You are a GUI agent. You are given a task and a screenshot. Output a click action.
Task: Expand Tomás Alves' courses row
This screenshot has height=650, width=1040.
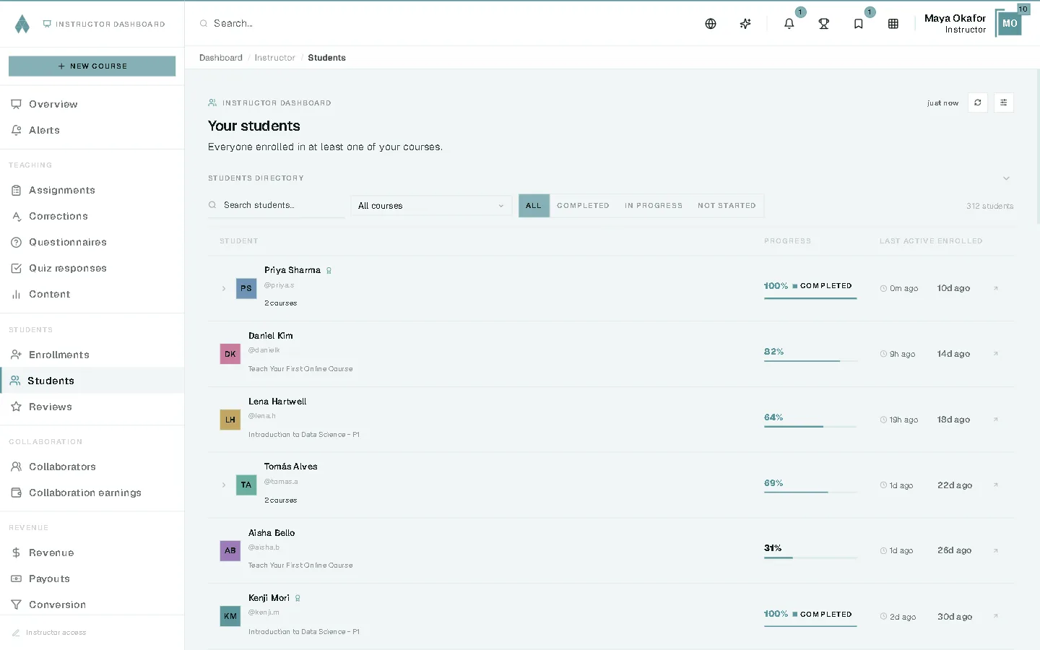224,485
